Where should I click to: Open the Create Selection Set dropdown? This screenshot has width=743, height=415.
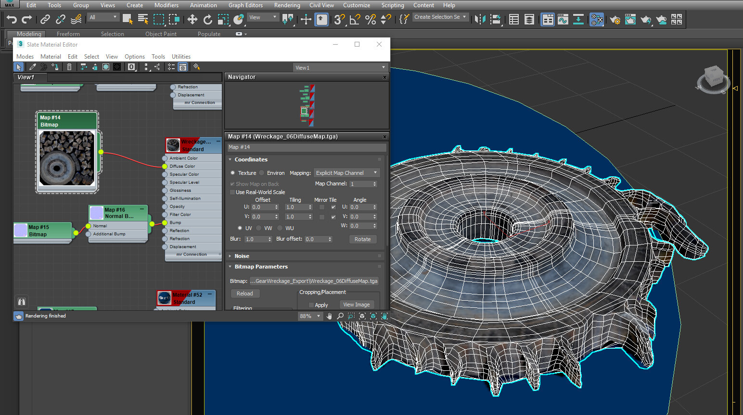[x=440, y=17]
